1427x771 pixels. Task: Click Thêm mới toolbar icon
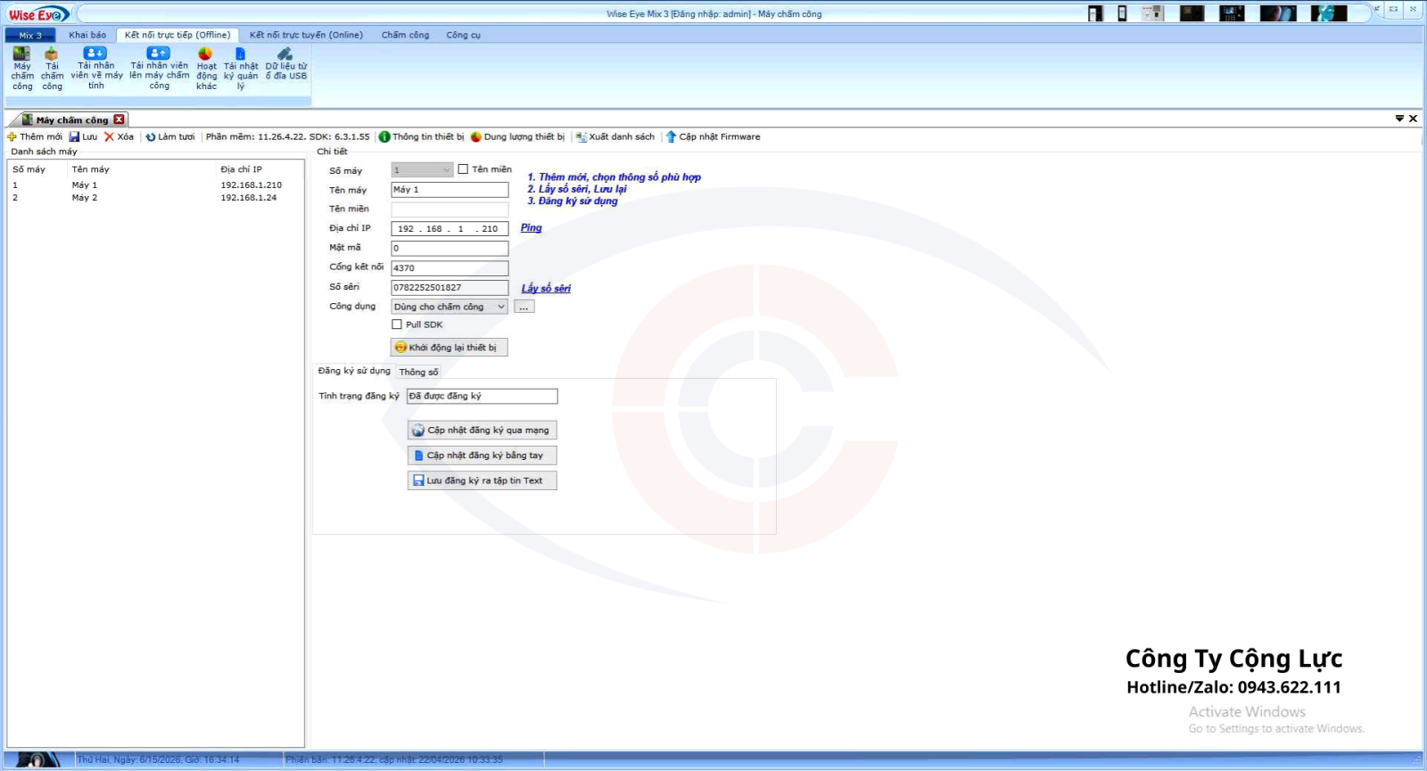[12, 137]
